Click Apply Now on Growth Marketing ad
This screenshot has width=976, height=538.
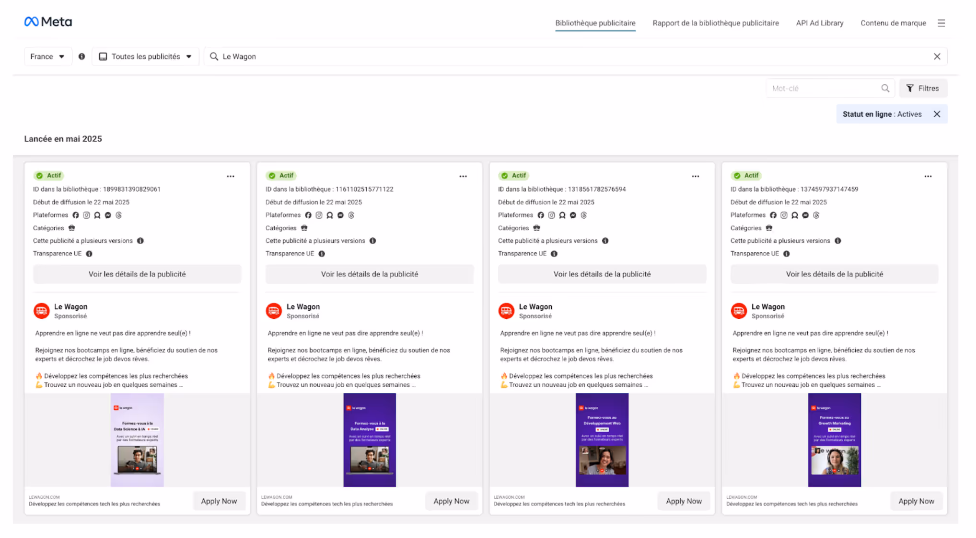[916, 501]
